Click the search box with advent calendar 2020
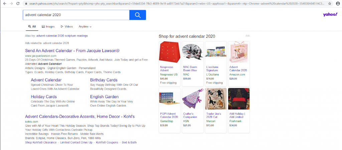 (76, 15)
